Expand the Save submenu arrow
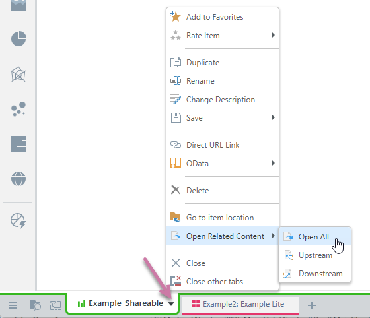 click(x=274, y=117)
